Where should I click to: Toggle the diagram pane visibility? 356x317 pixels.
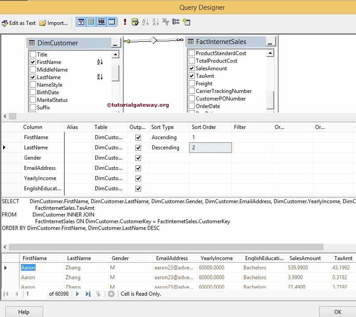[81, 21]
